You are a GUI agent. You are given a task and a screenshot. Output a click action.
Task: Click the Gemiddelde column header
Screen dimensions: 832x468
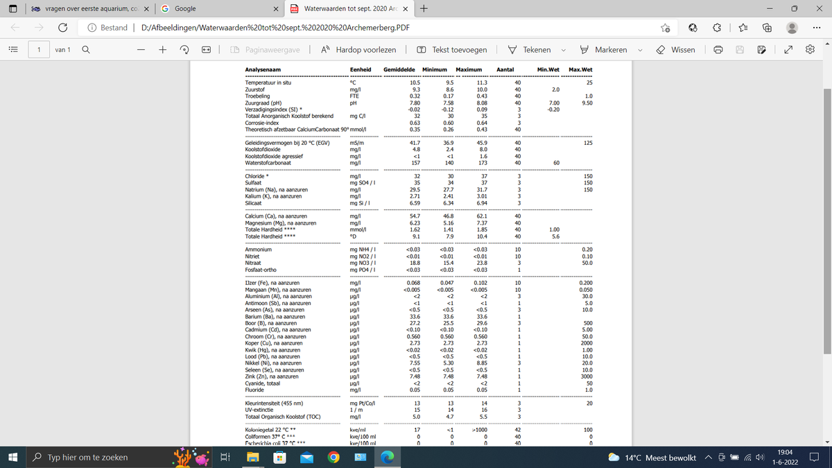point(399,70)
